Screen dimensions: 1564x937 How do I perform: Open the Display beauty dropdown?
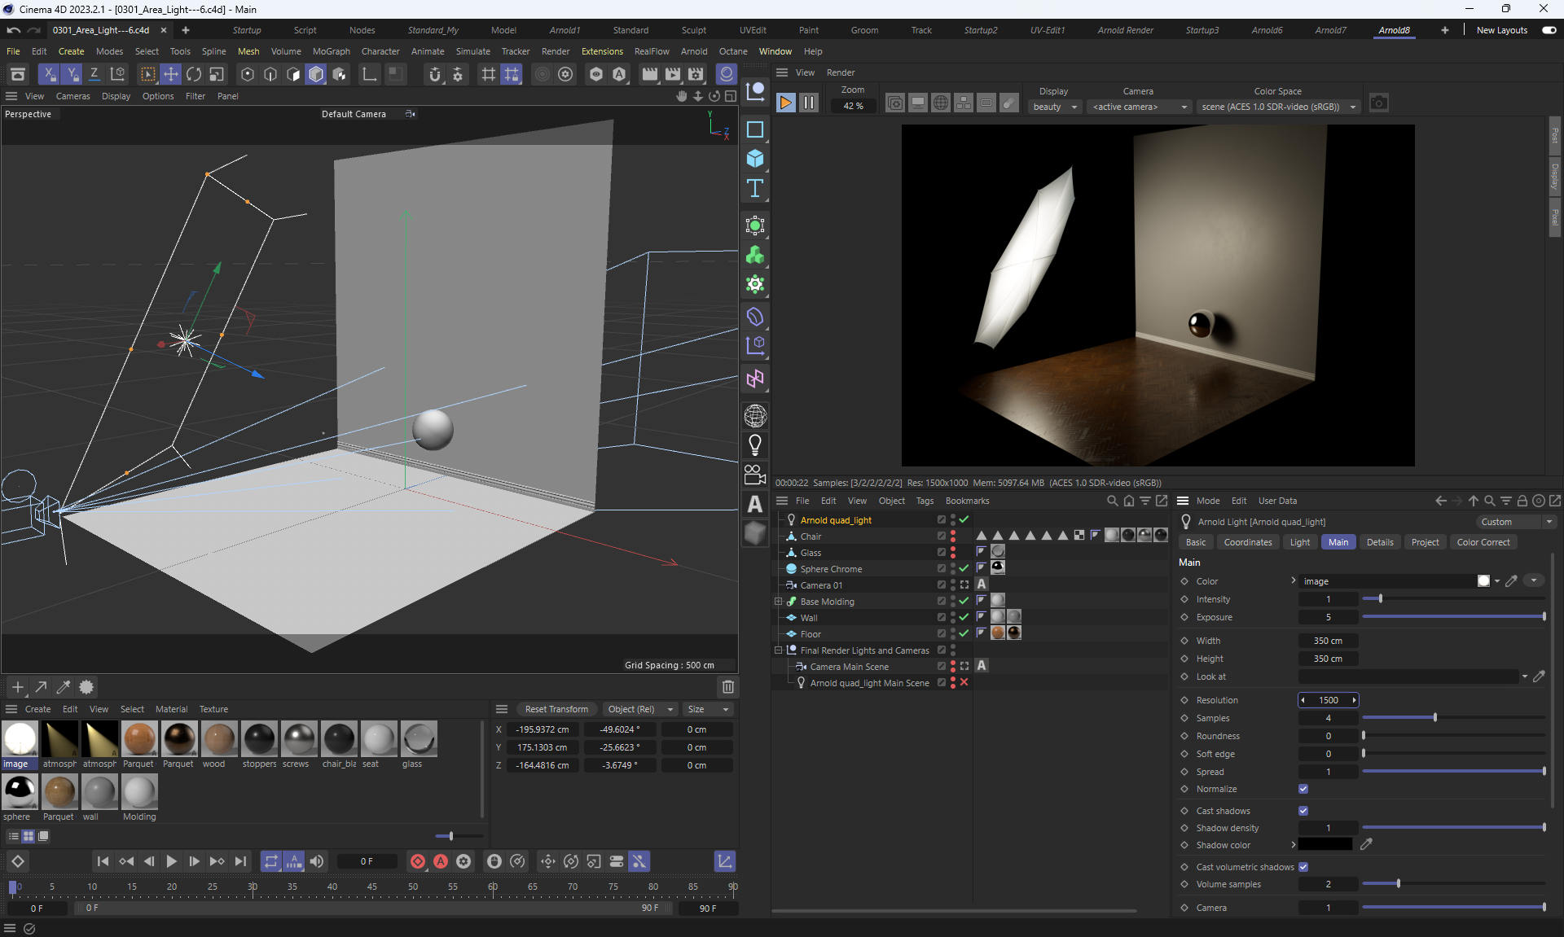pos(1055,107)
